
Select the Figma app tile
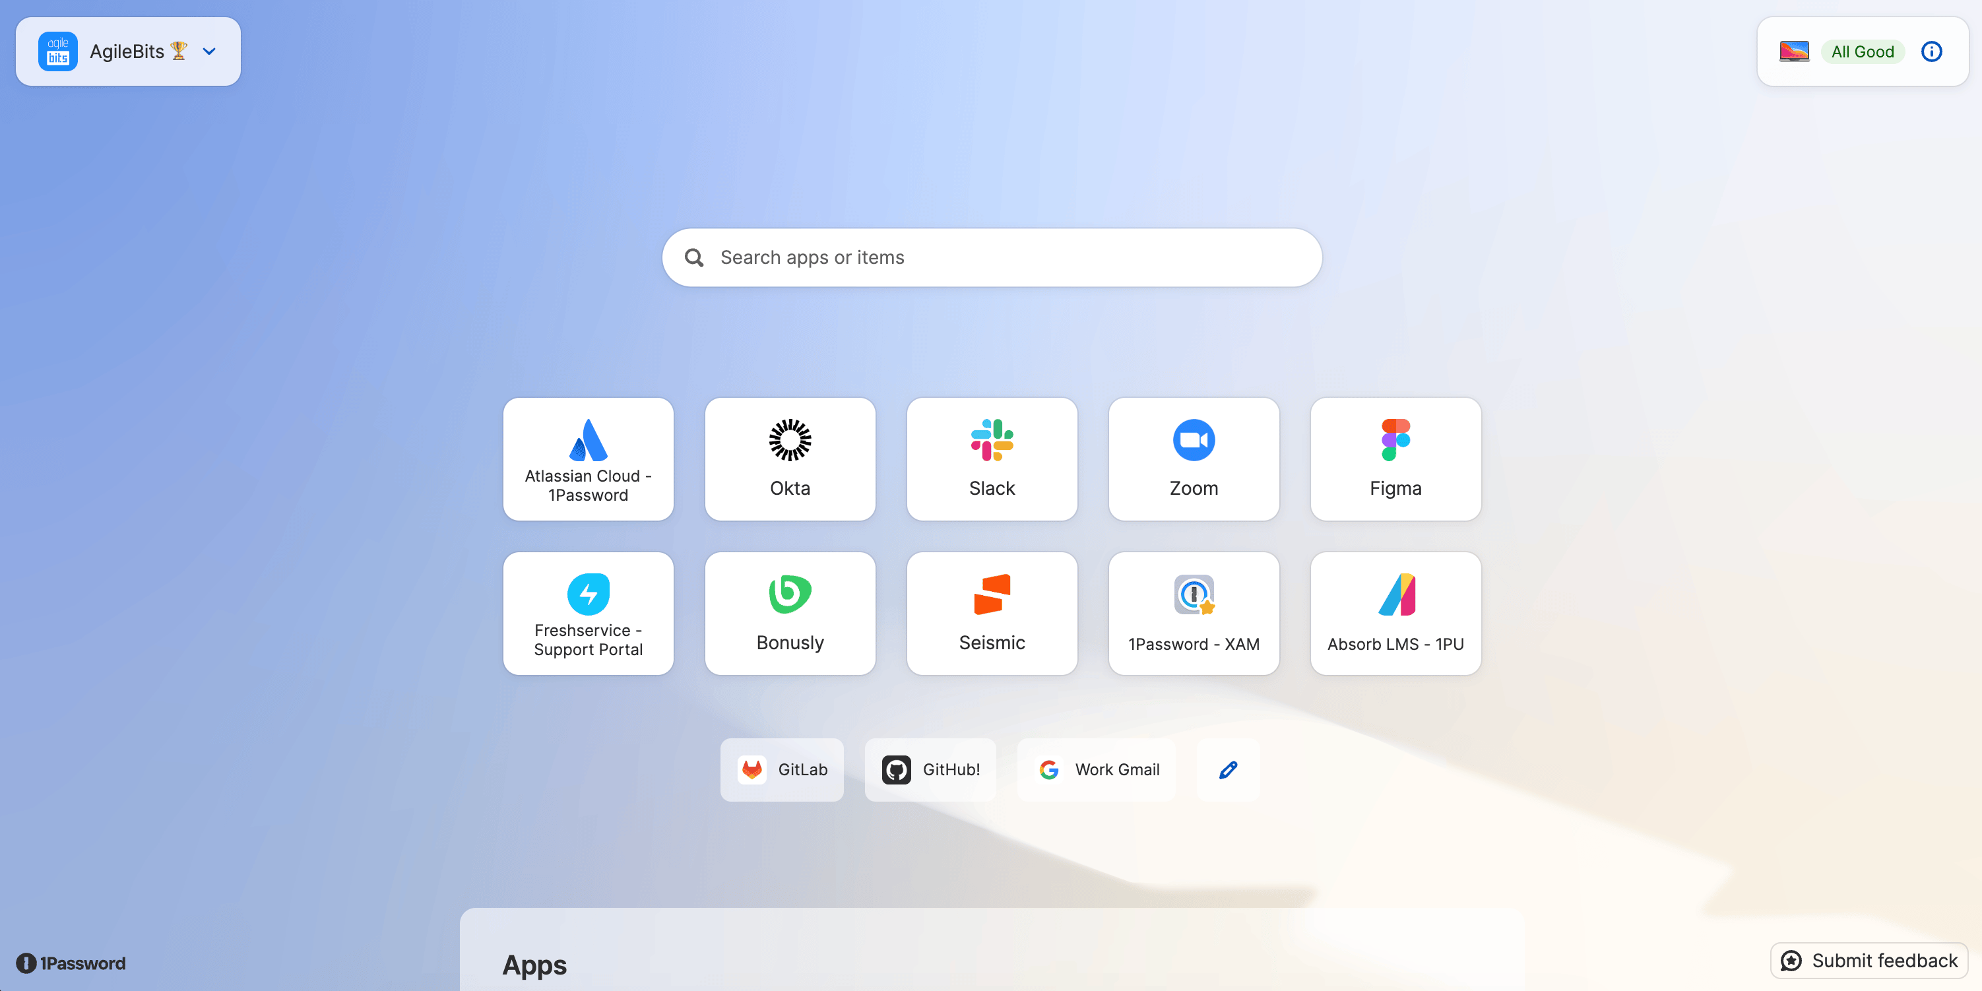[1395, 459]
